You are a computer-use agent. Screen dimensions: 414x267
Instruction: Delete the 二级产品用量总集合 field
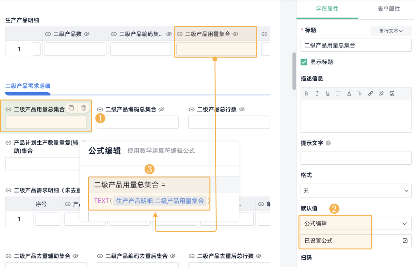coord(83,108)
